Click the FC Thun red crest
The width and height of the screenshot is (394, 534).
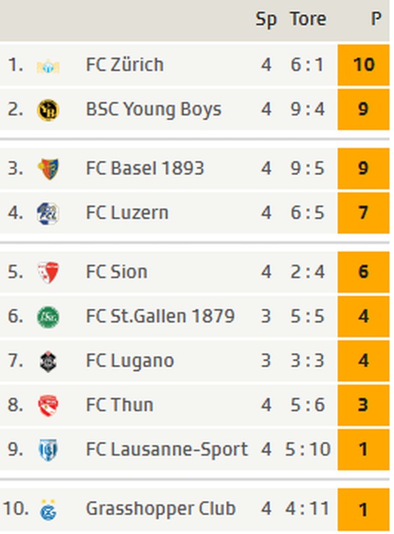48,406
